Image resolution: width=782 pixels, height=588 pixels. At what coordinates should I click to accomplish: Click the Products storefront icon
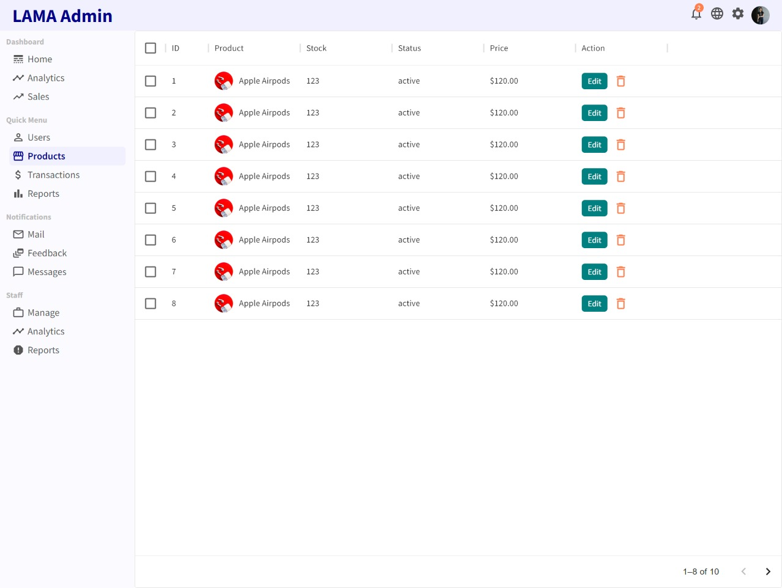point(18,156)
